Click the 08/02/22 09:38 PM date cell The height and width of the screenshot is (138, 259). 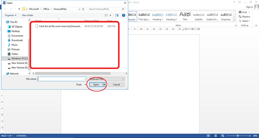(x=94, y=26)
